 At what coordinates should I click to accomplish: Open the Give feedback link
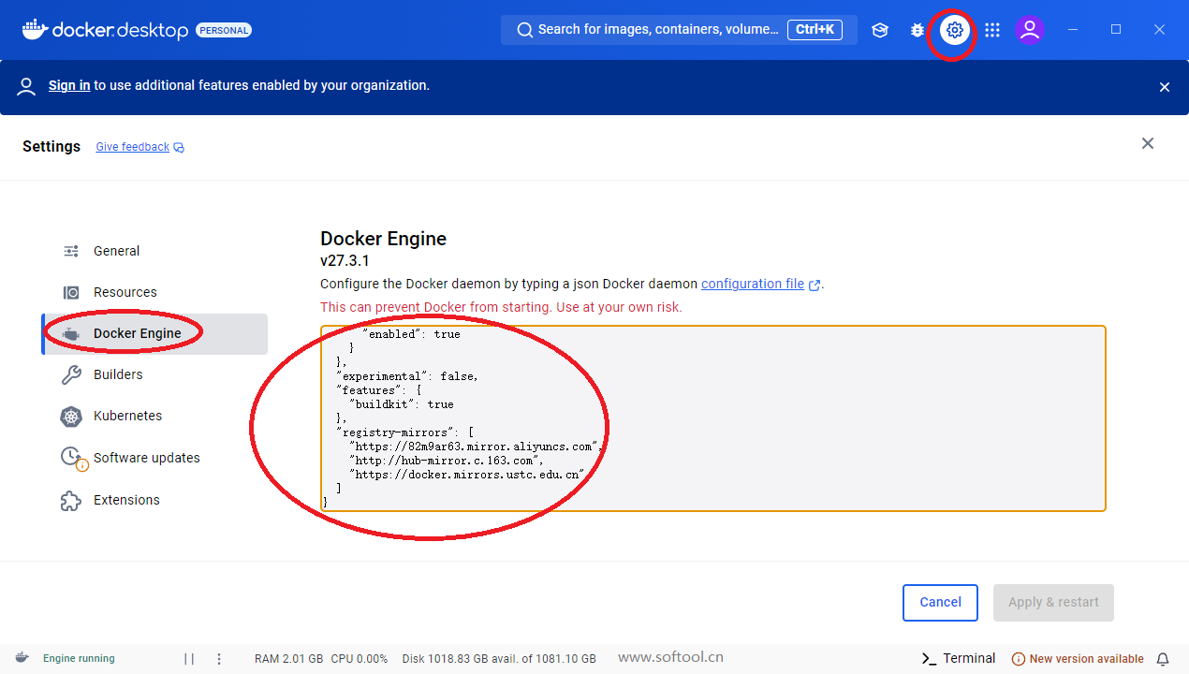(x=140, y=147)
